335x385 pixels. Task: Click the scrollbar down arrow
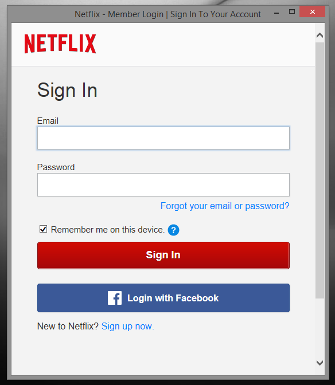(320, 363)
